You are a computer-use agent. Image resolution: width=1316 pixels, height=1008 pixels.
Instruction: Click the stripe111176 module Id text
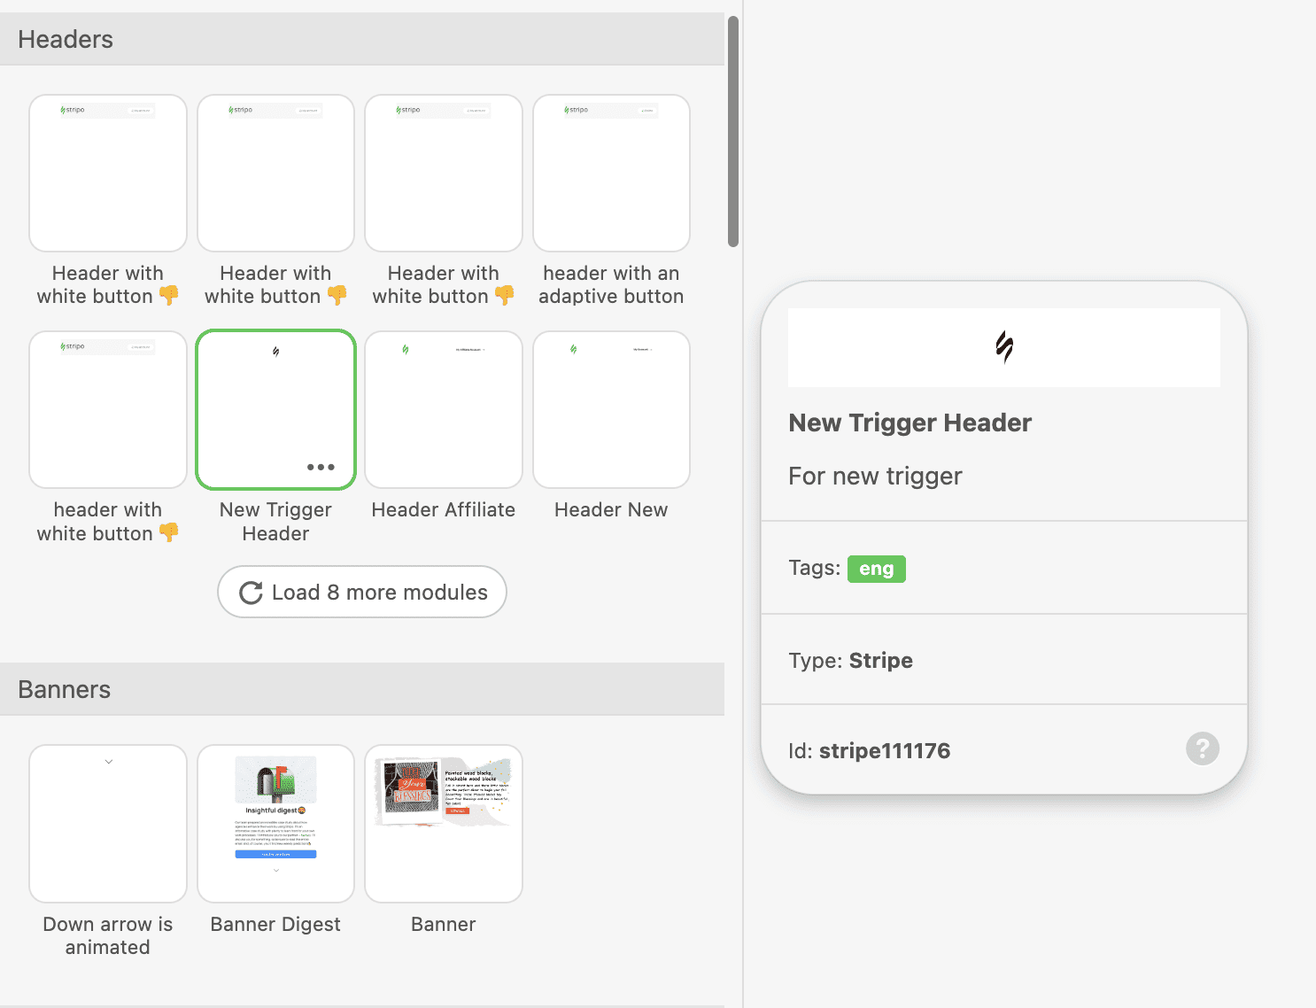pyautogui.click(x=884, y=751)
